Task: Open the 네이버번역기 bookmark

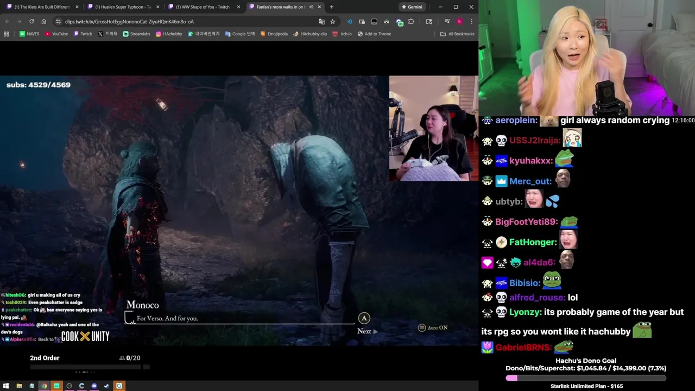Action: coord(204,34)
